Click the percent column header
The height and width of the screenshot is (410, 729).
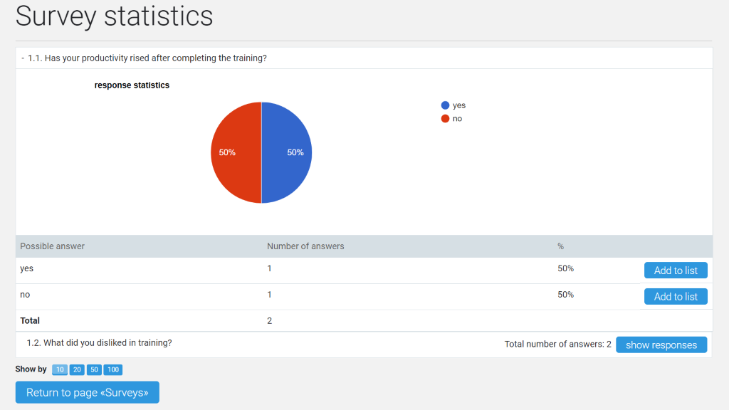[561, 246]
